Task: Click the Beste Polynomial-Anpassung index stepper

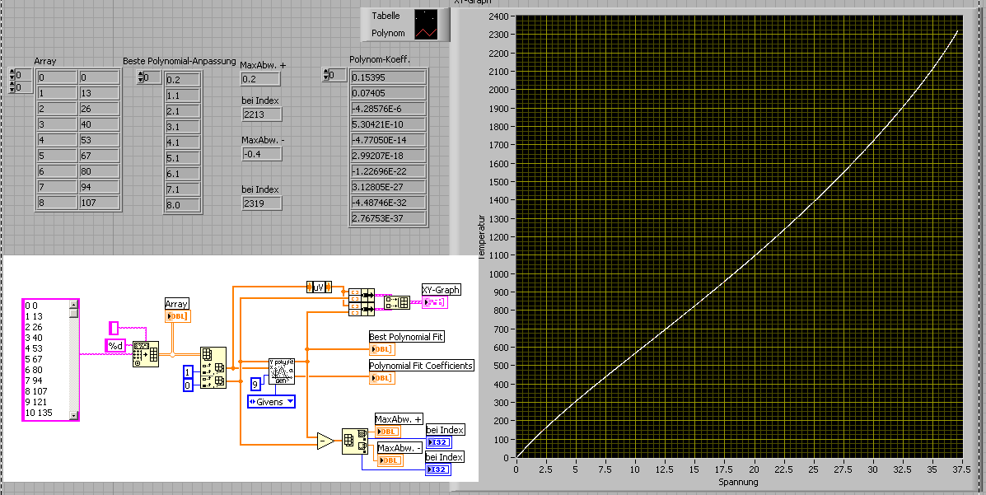Action: pyautogui.click(x=140, y=77)
